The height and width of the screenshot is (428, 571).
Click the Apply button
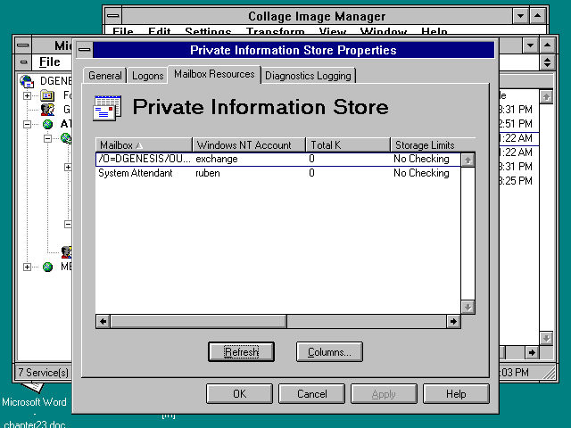point(384,394)
